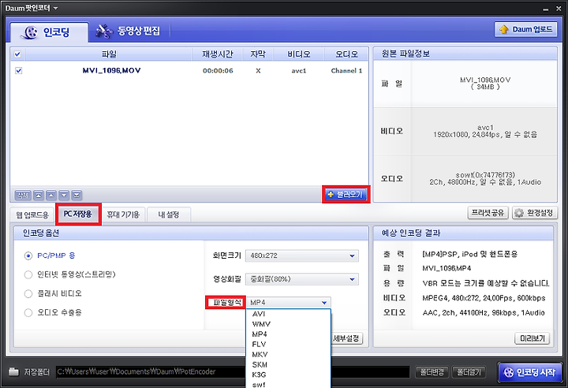The height and width of the screenshot is (388, 568).
Task: Select the 인터넷 동영상(스트리밍) radio option
Action: [28, 274]
